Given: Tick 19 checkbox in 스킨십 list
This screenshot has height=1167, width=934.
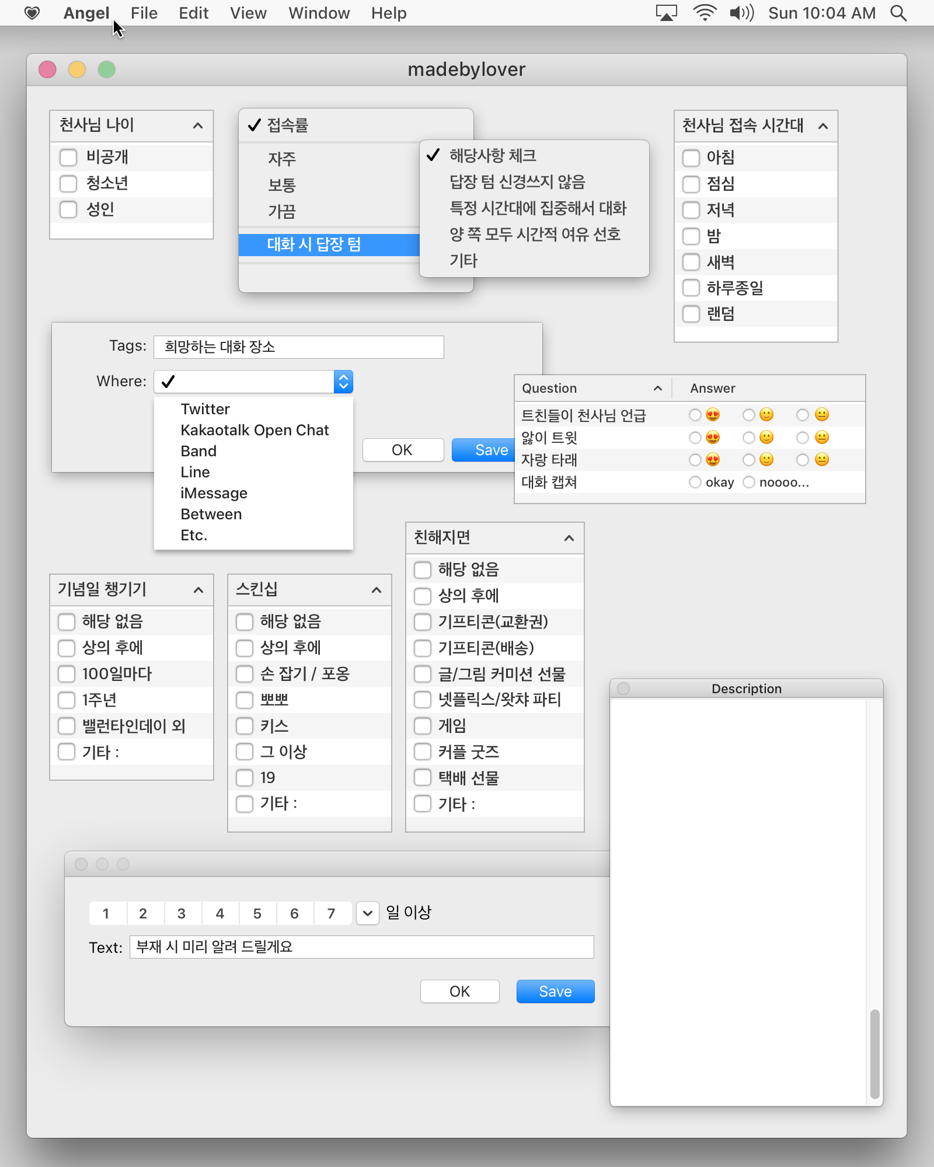Looking at the screenshot, I should pyautogui.click(x=245, y=778).
